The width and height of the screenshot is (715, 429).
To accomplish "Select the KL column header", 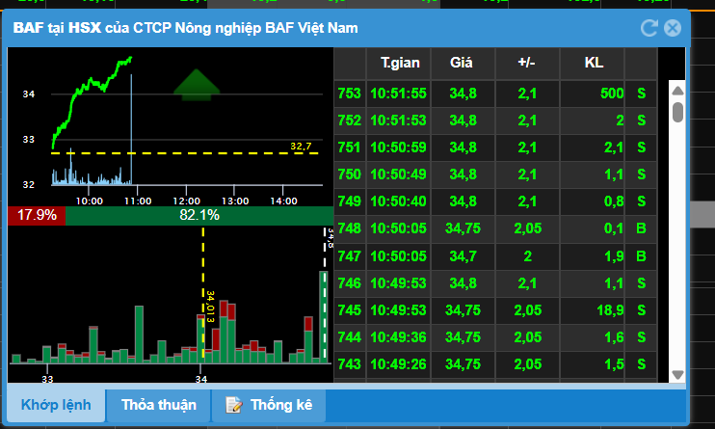I will click(593, 63).
